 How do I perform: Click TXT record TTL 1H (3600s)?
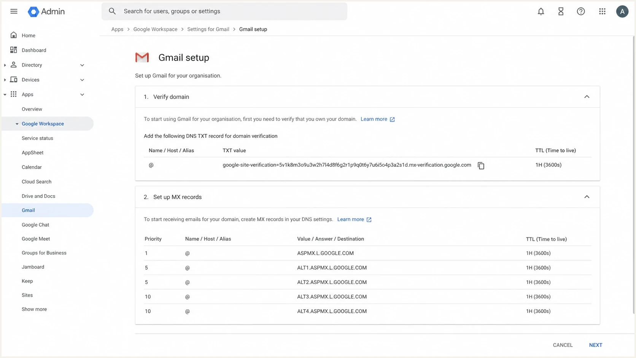[x=548, y=165]
